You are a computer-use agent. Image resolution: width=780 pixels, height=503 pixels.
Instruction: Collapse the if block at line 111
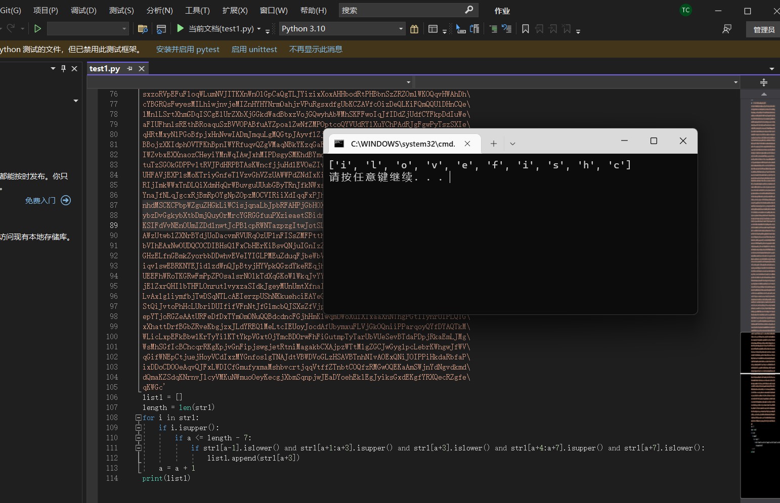point(138,448)
